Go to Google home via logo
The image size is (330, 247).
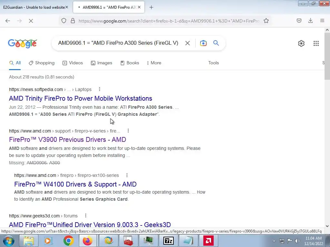tap(23, 43)
